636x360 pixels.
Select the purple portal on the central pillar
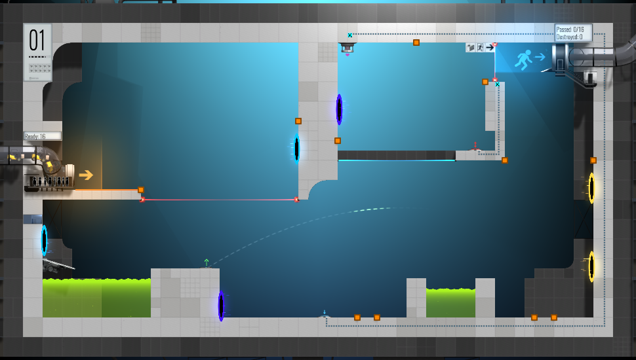tap(339, 109)
